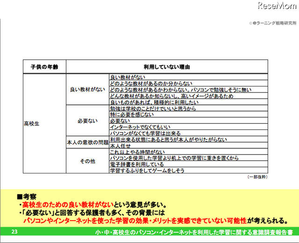Click the page number 23
The width and height of the screenshot is (299, 243).
pos(14,232)
